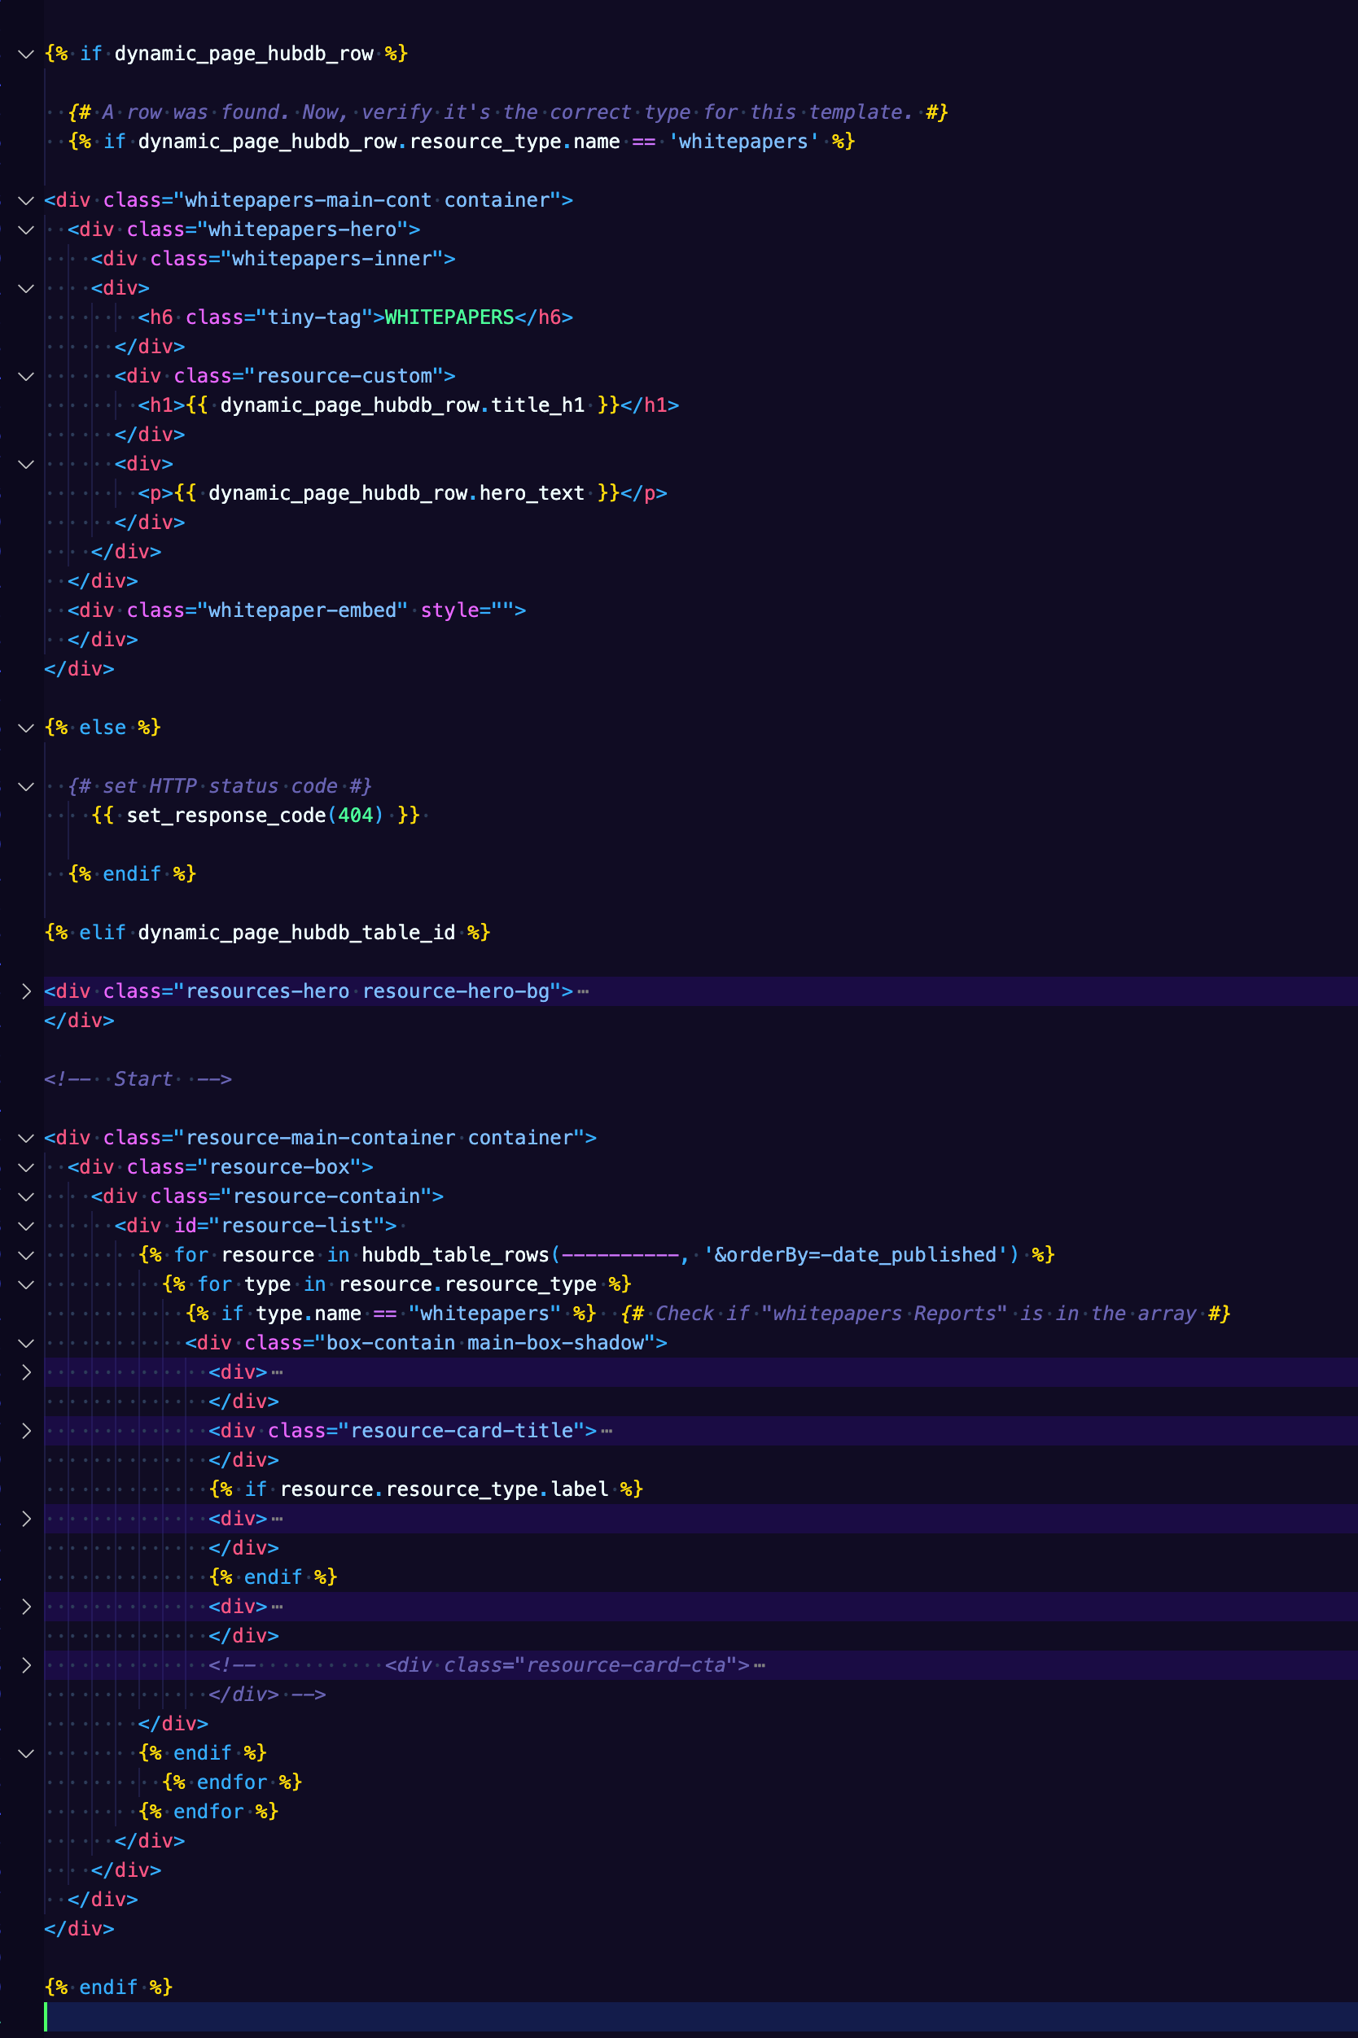Collapse the '{% else %}' block
Image resolution: width=1358 pixels, height=2038 pixels.
click(x=26, y=728)
